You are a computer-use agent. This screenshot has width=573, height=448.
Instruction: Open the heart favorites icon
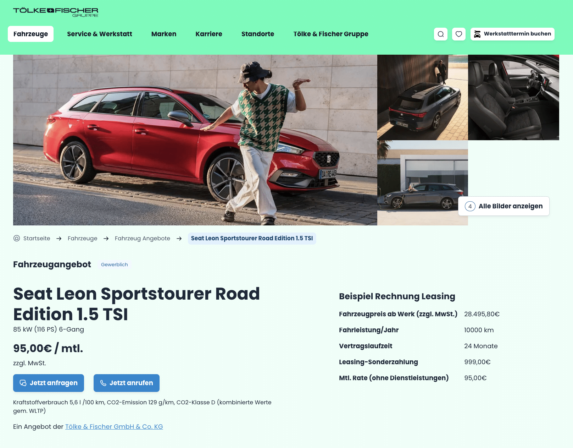point(459,34)
